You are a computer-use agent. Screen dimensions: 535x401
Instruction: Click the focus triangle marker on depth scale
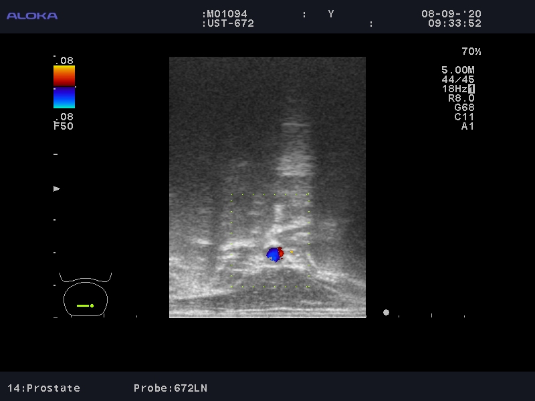pyautogui.click(x=57, y=189)
